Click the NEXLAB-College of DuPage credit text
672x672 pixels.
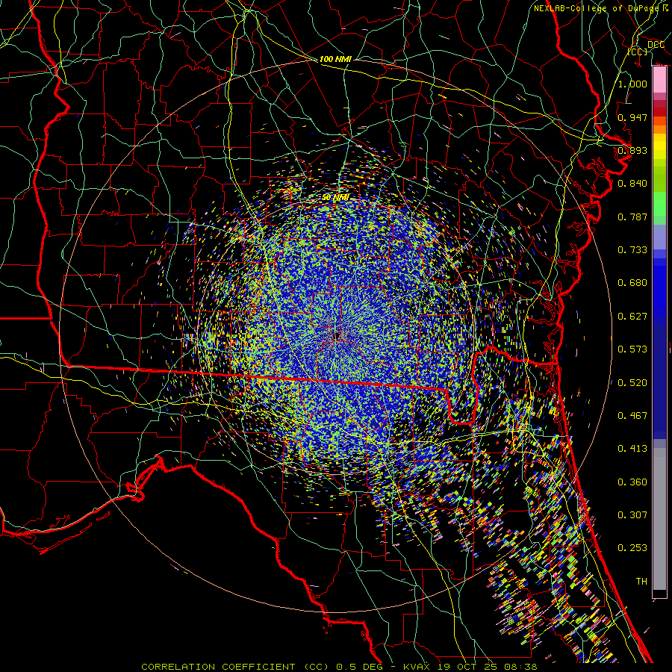[x=601, y=8]
